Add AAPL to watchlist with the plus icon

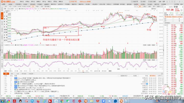tap(181, 10)
